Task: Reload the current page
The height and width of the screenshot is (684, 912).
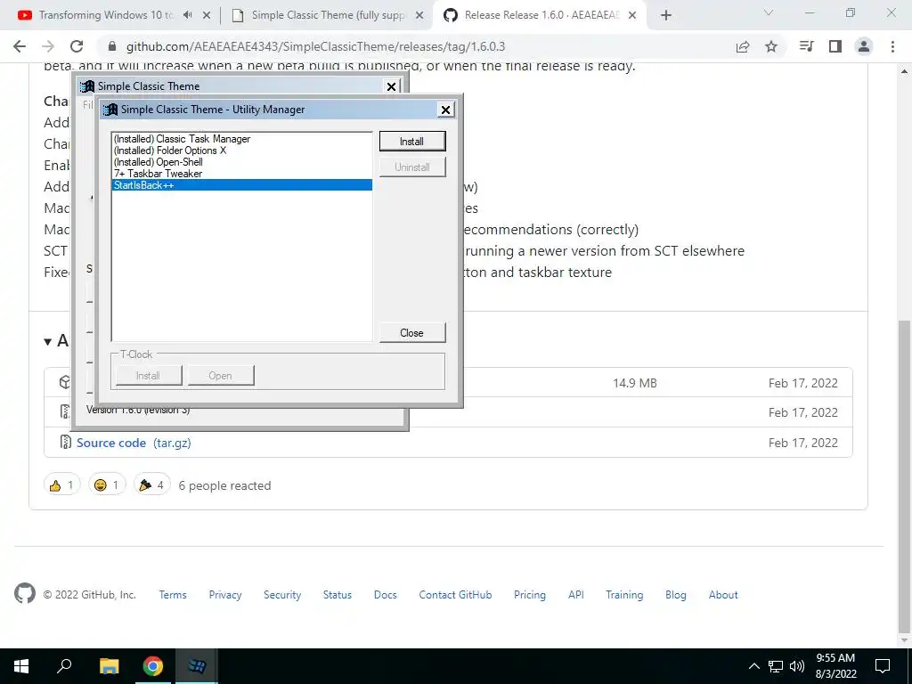Action: pyautogui.click(x=77, y=46)
